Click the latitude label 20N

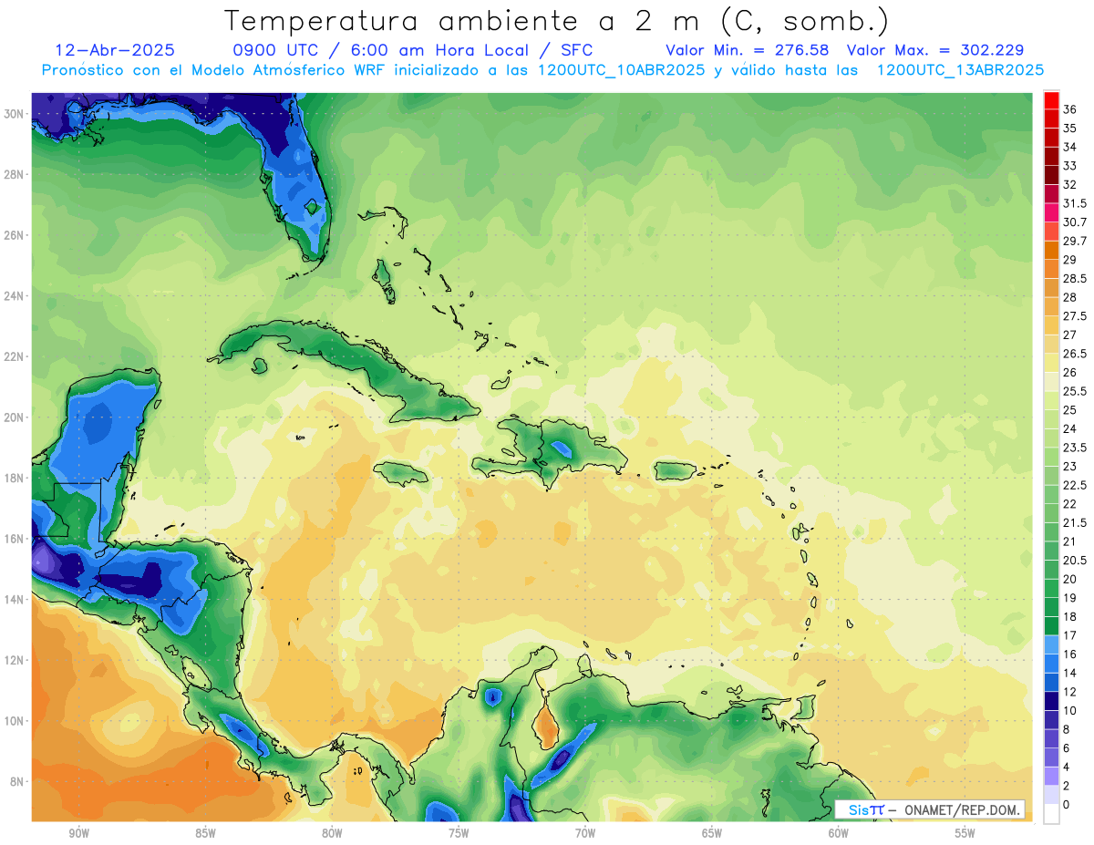tap(15, 417)
